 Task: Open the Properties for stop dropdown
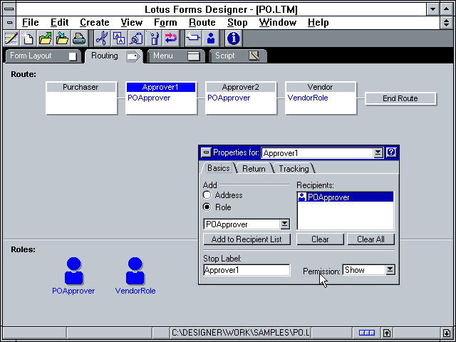click(378, 153)
